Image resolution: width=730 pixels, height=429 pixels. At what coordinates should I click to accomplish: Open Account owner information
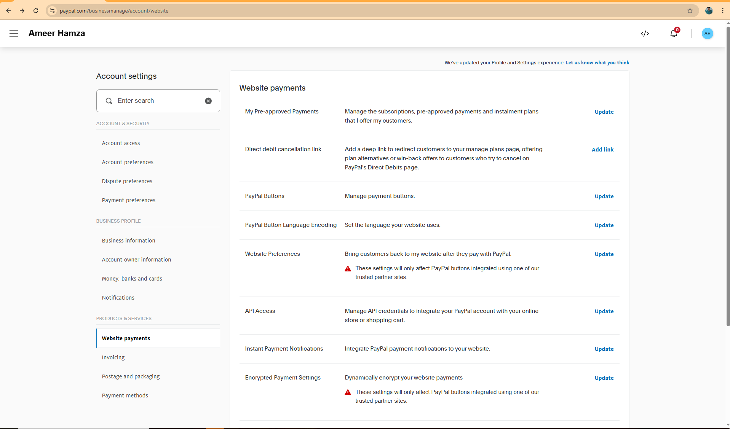(x=136, y=260)
